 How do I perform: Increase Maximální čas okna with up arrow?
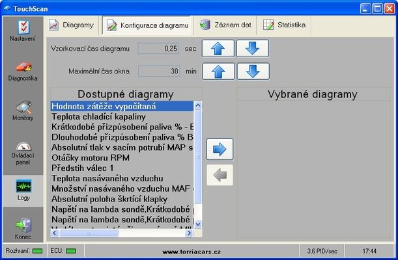click(219, 71)
